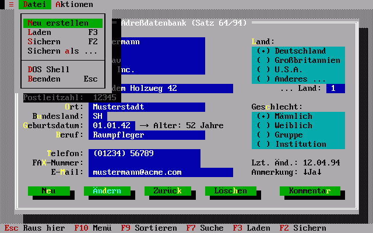Click into the Telefon field
The image size is (373, 233).
point(146,154)
